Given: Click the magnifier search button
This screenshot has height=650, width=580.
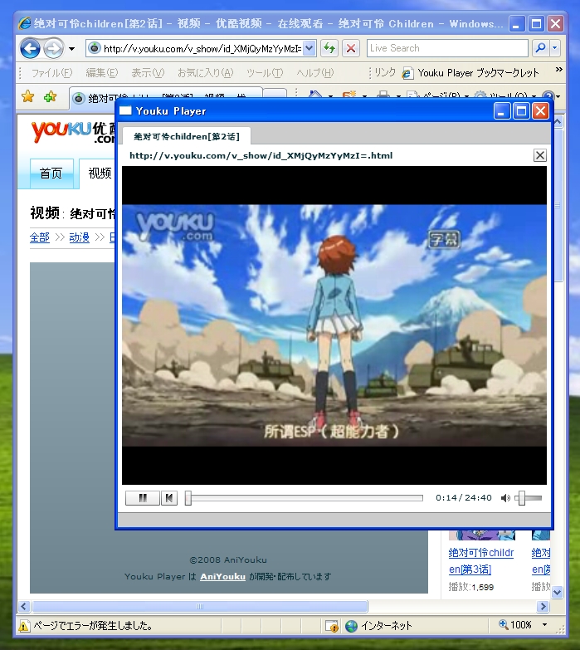Looking at the screenshot, I should click(540, 48).
